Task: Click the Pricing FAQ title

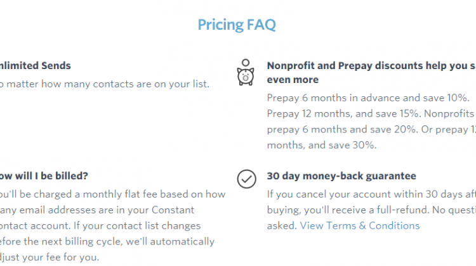Action: pos(237,25)
